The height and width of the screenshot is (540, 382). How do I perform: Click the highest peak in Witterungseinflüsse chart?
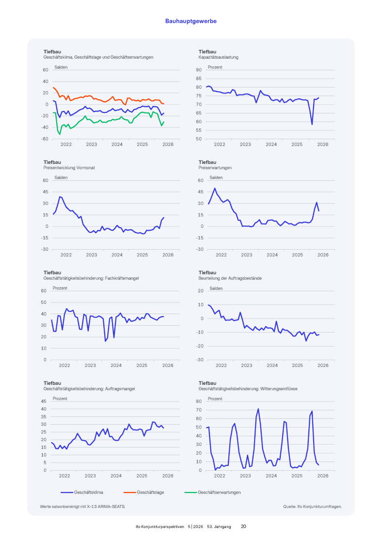point(258,409)
